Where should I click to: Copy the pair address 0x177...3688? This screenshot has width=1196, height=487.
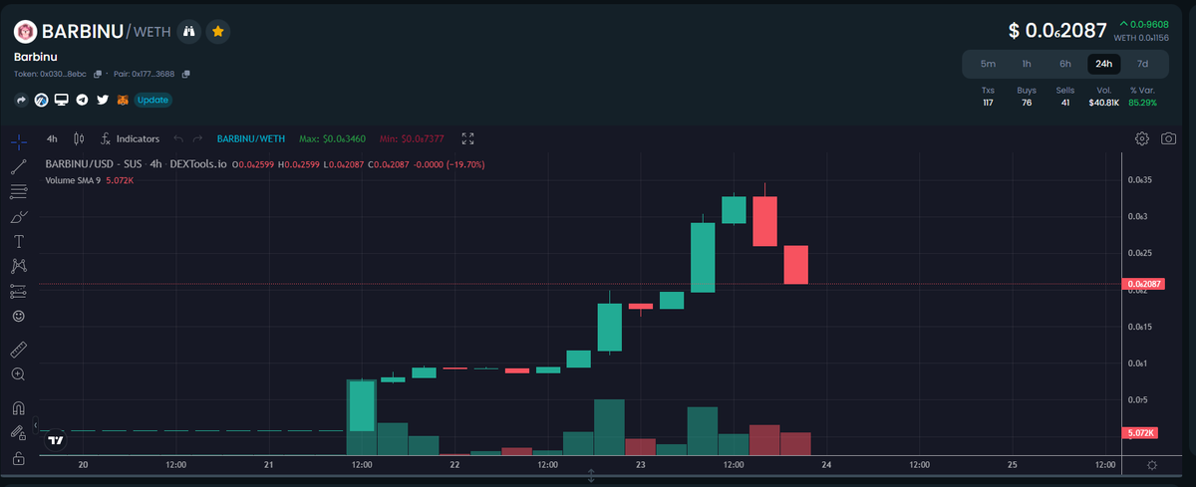(x=185, y=74)
